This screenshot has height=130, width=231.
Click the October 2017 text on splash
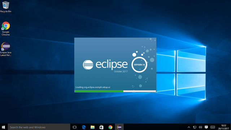(121, 71)
